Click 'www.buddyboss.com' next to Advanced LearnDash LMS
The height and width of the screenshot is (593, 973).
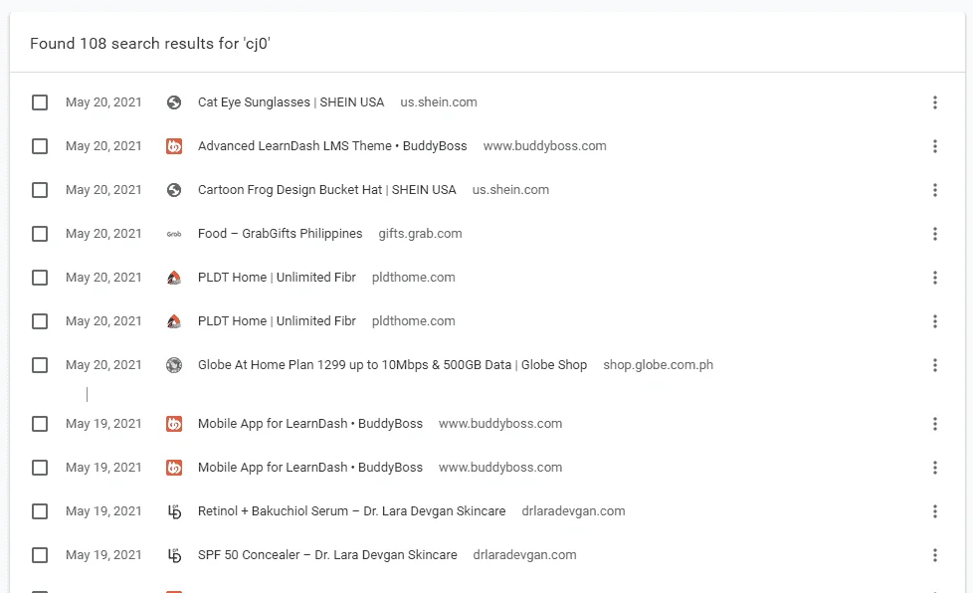pyautogui.click(x=545, y=146)
